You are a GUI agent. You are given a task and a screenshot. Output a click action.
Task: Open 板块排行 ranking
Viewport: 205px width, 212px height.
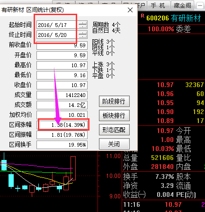[x=114, y=115]
